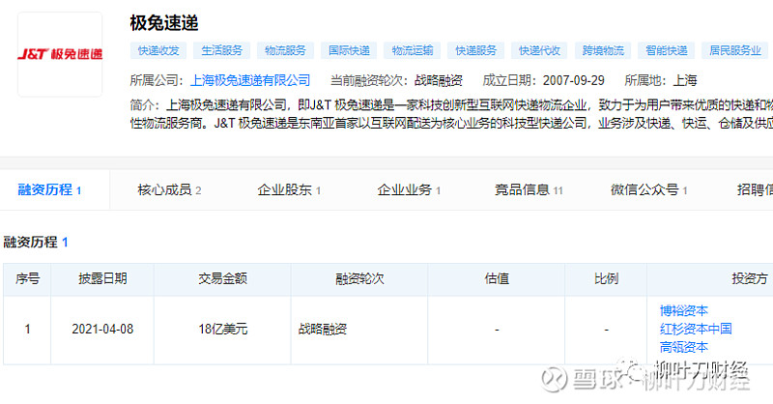Select the 国际快递 tag
The width and height of the screenshot is (773, 404).
click(349, 50)
